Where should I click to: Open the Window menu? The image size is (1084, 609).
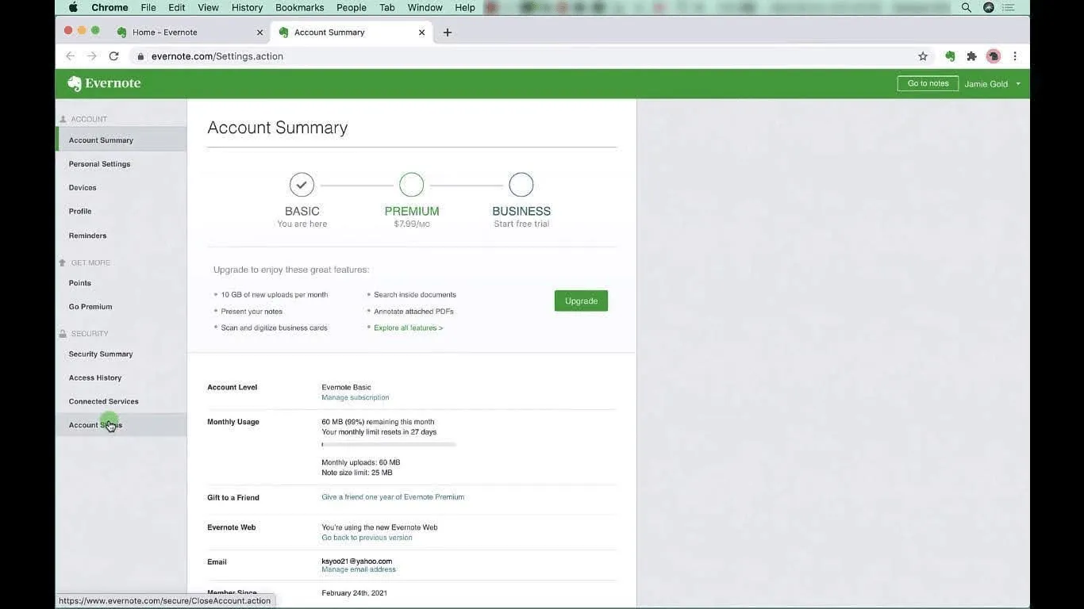coord(425,7)
